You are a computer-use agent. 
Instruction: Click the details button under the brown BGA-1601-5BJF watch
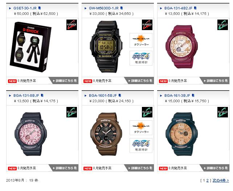coord(140,168)
